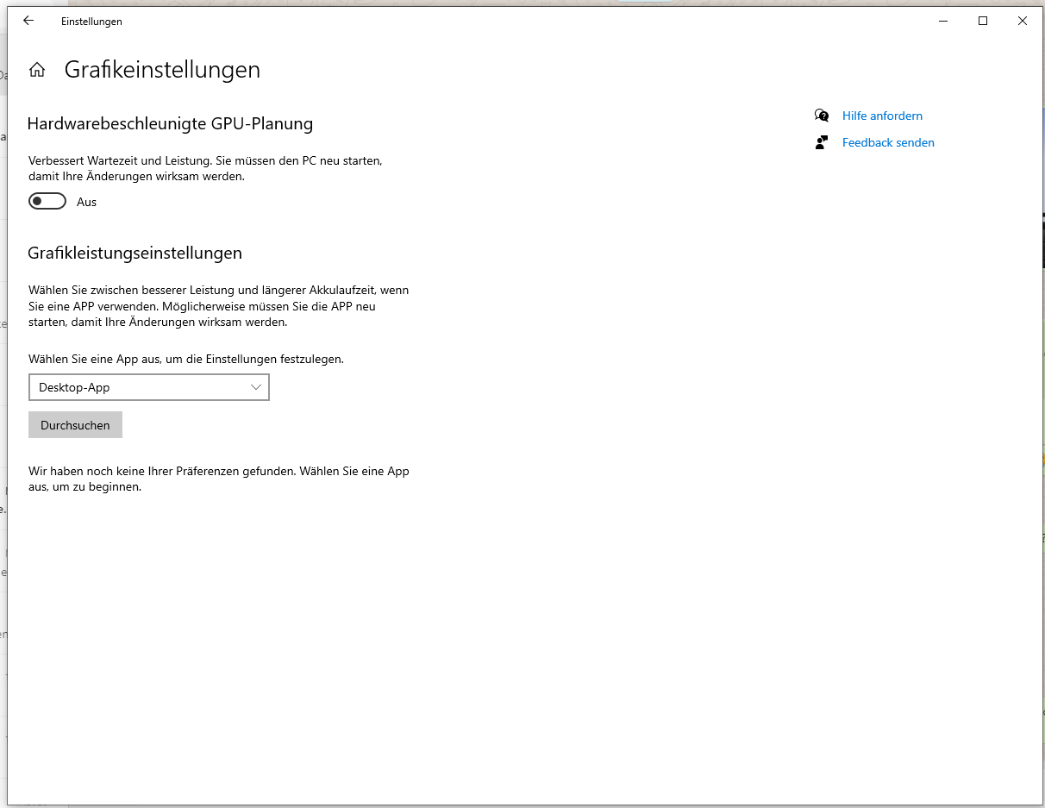Go back using the arrow in title bar
Screen dimensions: 1045x808
tap(28, 22)
